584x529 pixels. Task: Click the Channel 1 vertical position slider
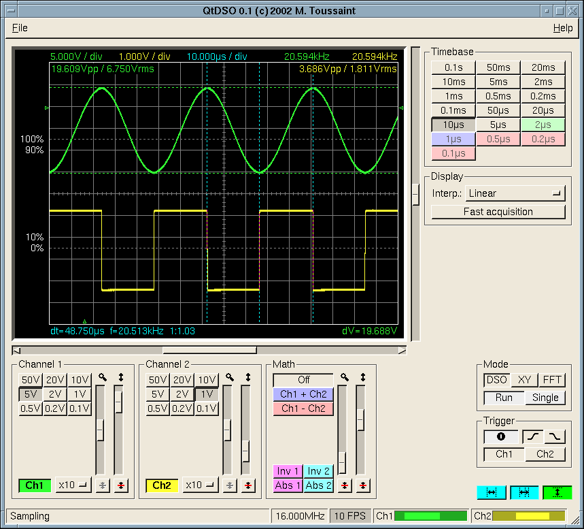(x=120, y=402)
